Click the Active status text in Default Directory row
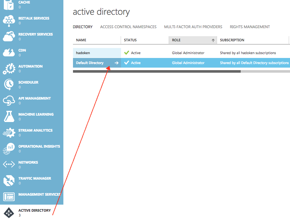 point(136,63)
